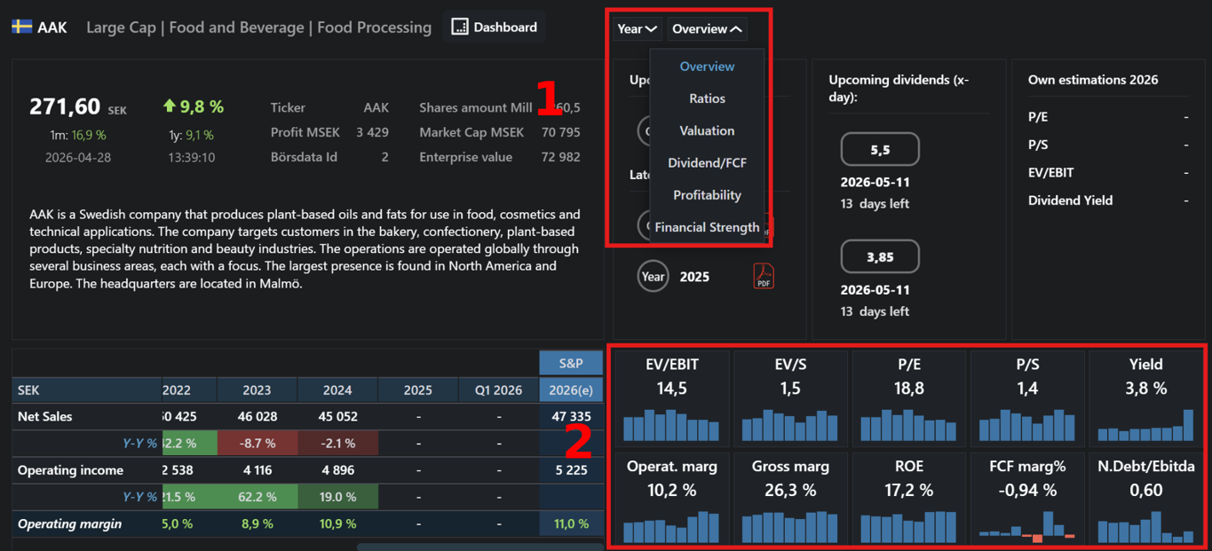
Task: Click the Market Cap MSEK value 70 795
Action: [x=559, y=132]
